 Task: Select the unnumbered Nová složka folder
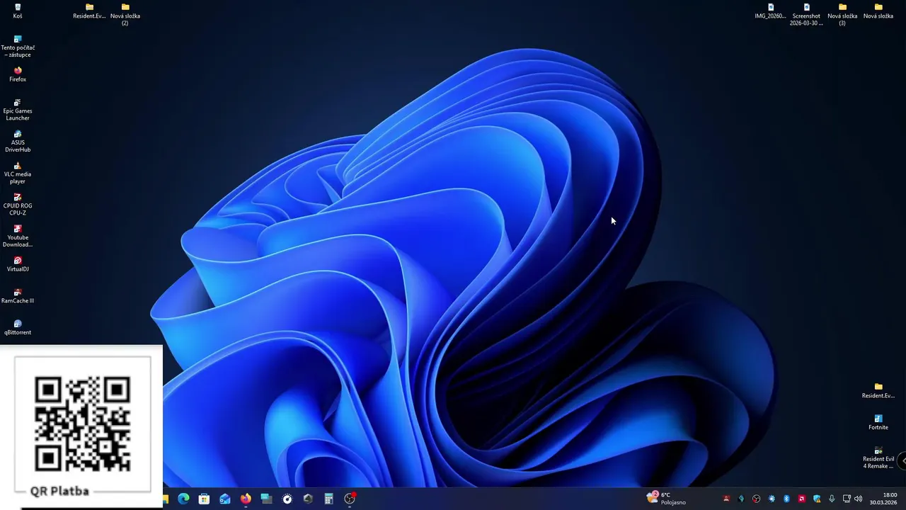(878, 11)
